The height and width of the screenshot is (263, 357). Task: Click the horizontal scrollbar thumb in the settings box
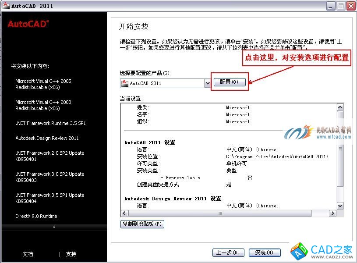click(220, 213)
